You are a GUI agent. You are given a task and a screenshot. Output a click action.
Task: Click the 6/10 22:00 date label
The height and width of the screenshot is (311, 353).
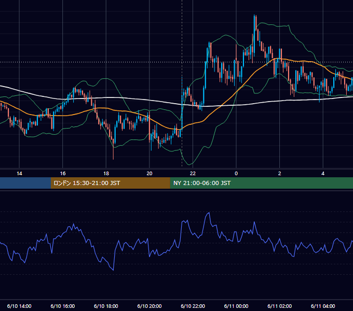(193, 306)
